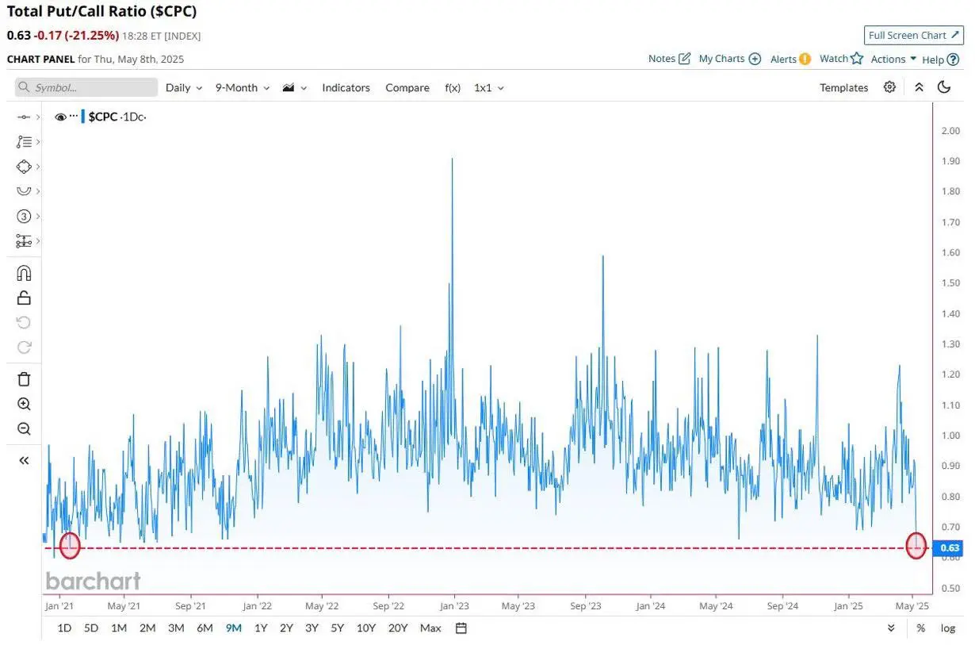Image resolution: width=975 pixels, height=645 pixels.
Task: Select the 1Y range tab
Action: [x=261, y=628]
